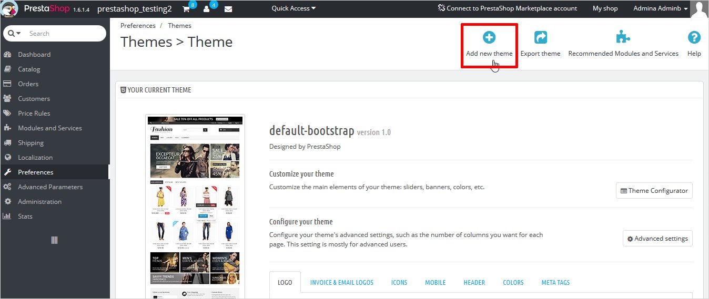Open the Quick Access dropdown
The height and width of the screenshot is (299, 709).
tap(293, 8)
